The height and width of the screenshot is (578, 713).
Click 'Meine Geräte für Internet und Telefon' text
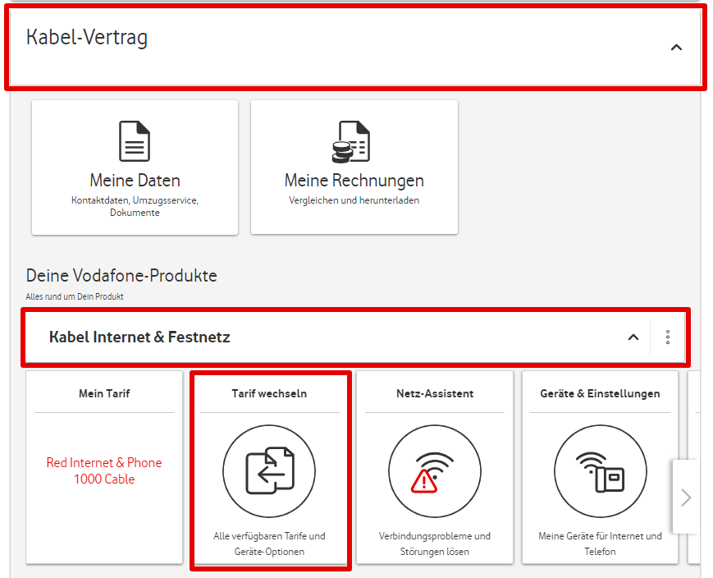(x=600, y=544)
